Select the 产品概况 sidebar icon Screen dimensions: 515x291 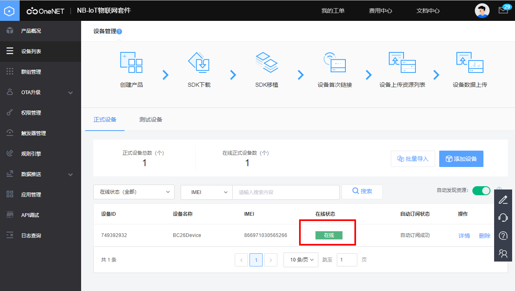pos(9,31)
